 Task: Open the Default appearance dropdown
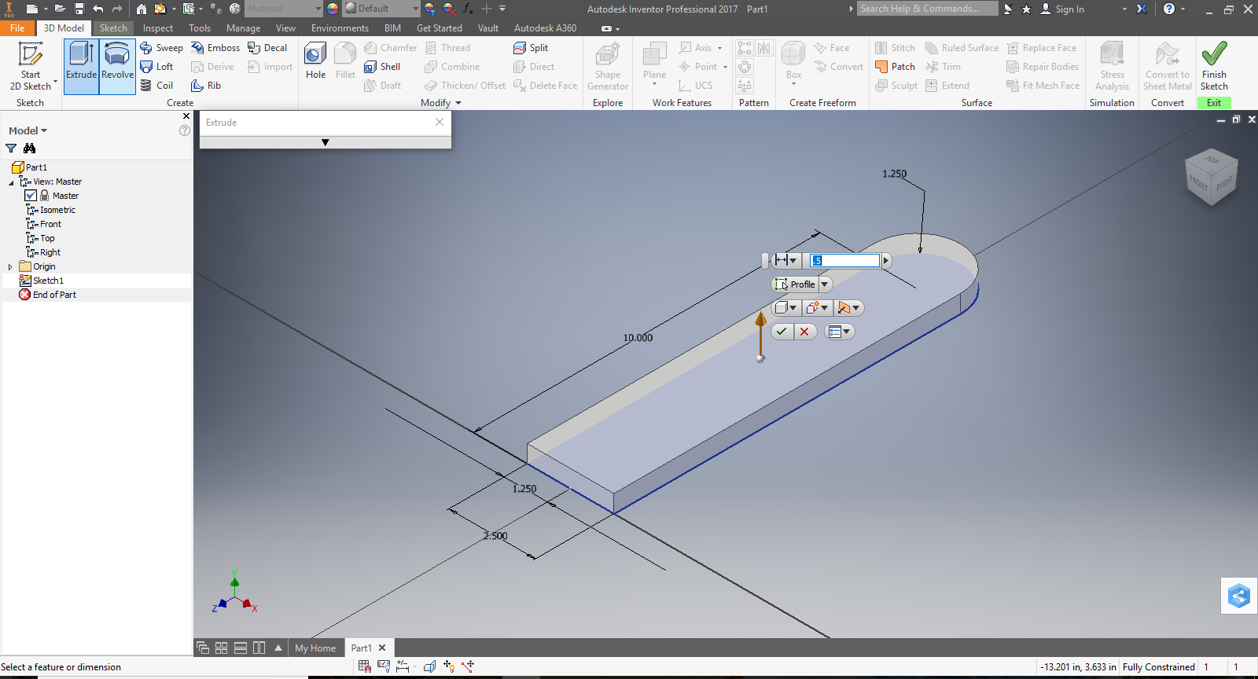(x=415, y=9)
